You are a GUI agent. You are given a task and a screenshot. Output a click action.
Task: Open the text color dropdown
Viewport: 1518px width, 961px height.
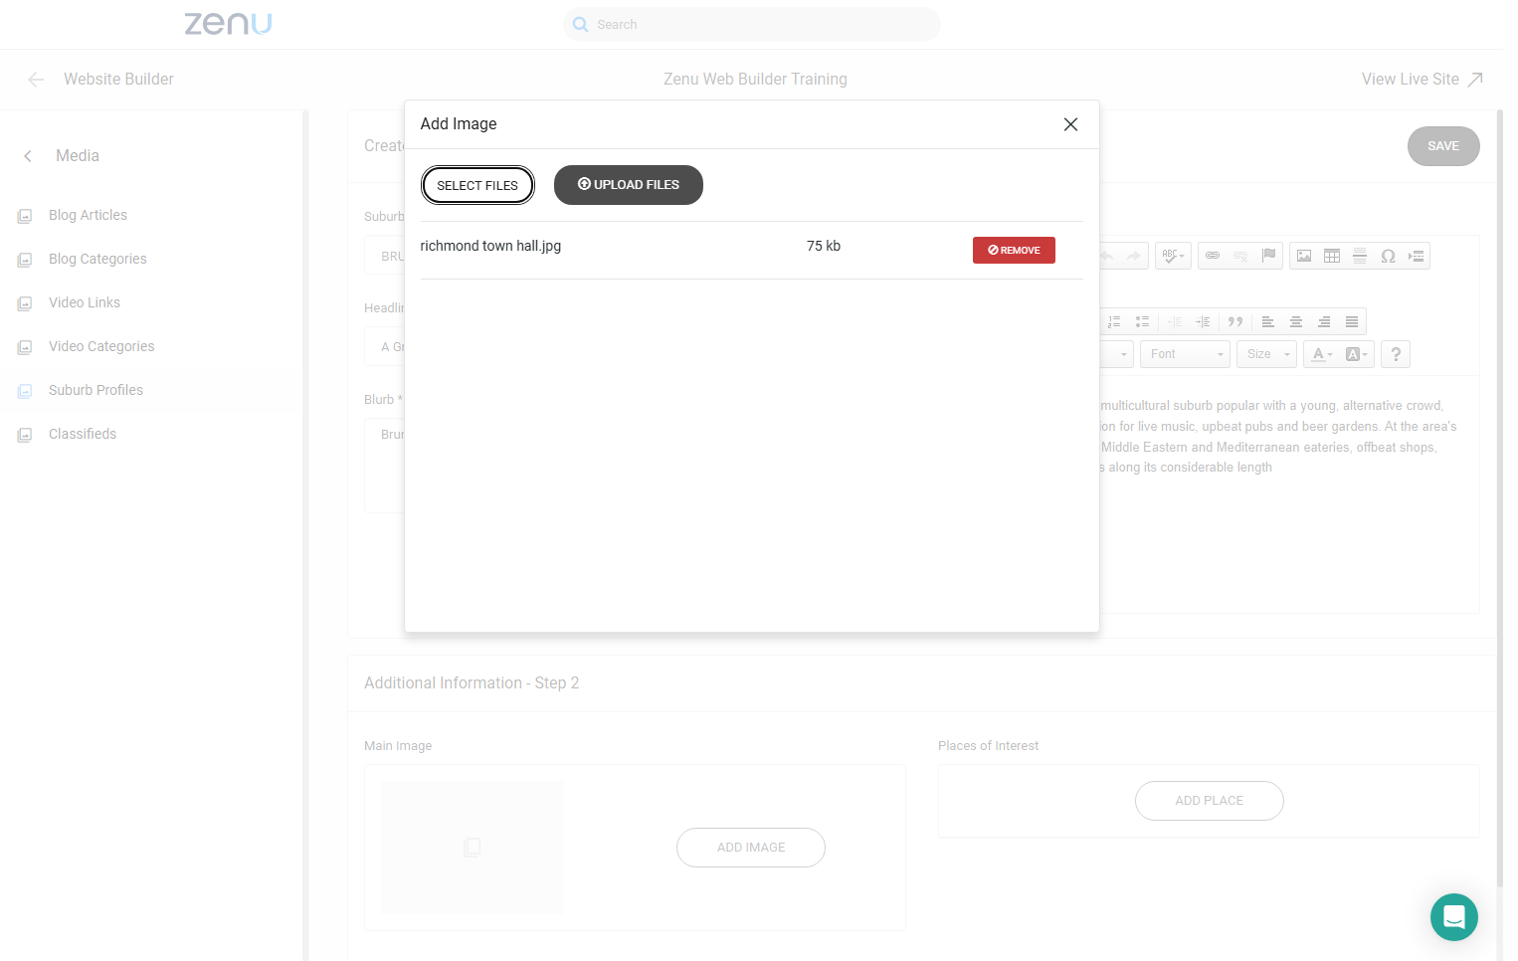1322,354
